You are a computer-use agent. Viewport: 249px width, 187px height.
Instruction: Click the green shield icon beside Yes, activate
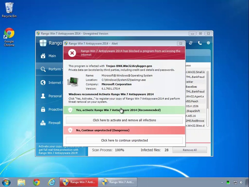(x=70, y=110)
